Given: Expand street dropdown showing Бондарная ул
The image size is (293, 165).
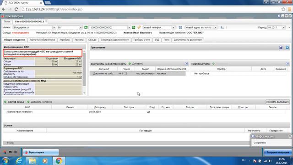Looking at the screenshot, I should [x=54, y=27].
